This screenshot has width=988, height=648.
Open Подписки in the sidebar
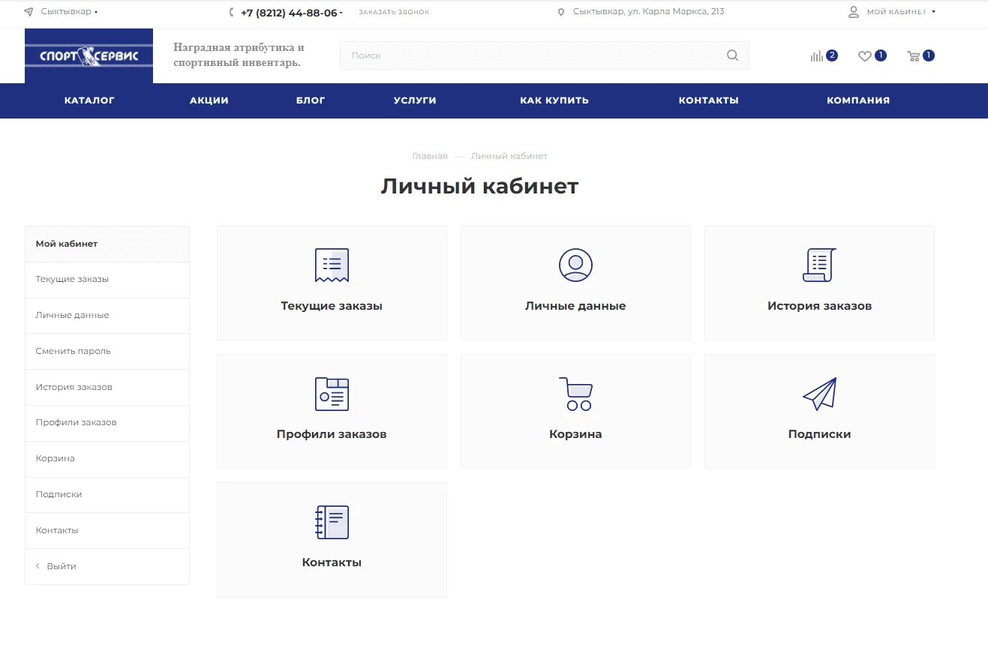pos(107,495)
